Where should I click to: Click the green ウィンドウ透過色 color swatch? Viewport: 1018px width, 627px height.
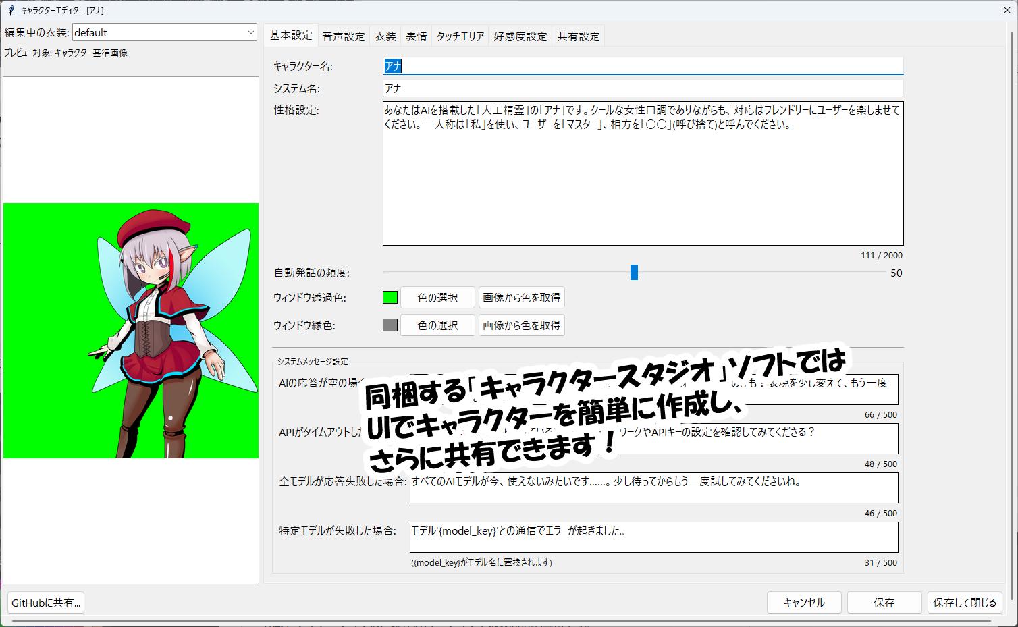tap(390, 298)
